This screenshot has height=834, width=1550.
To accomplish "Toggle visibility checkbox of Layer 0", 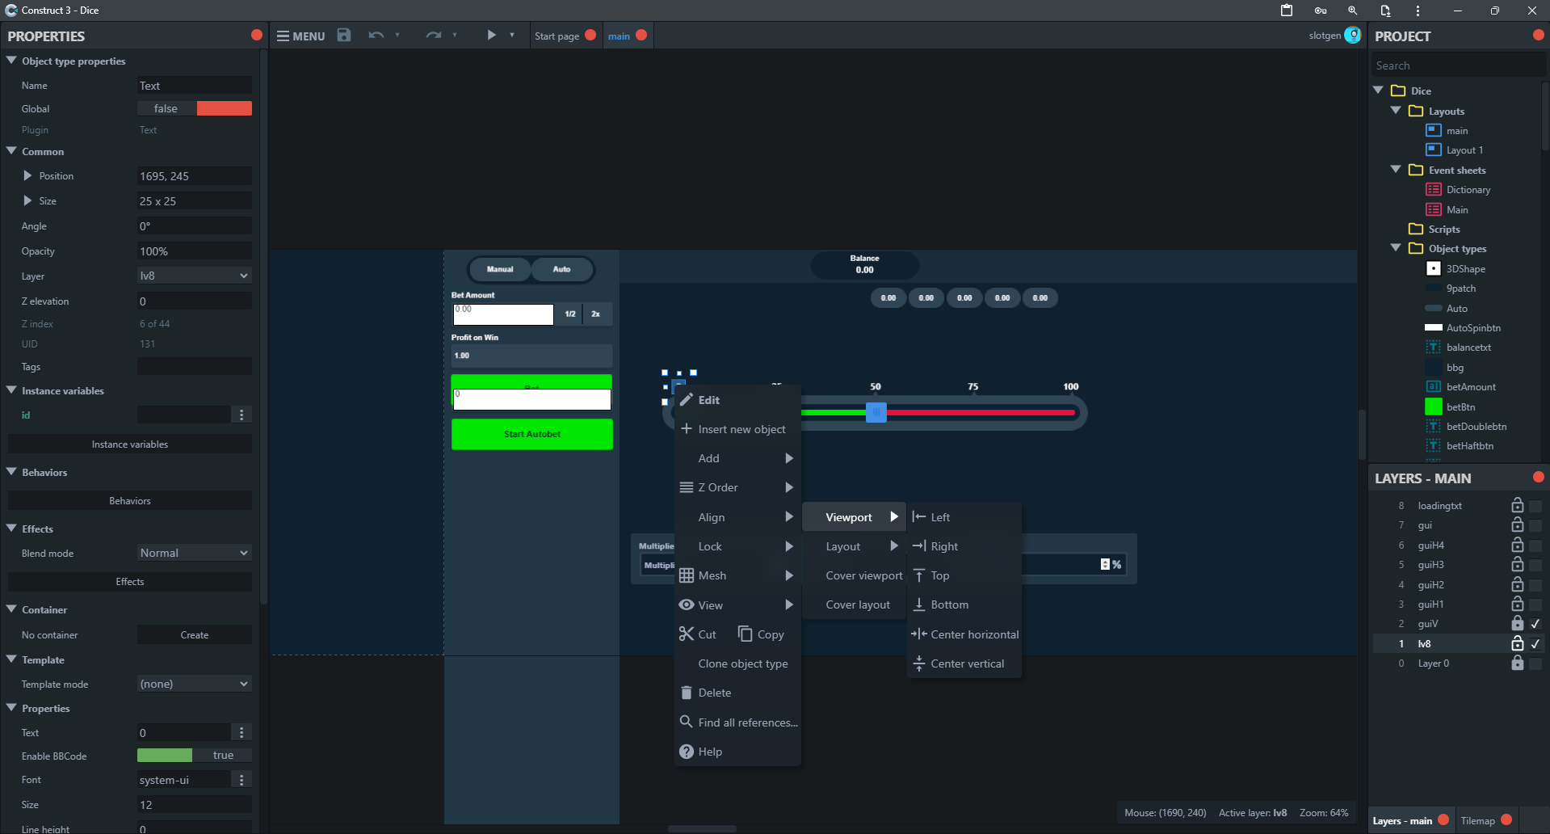I will tap(1535, 663).
